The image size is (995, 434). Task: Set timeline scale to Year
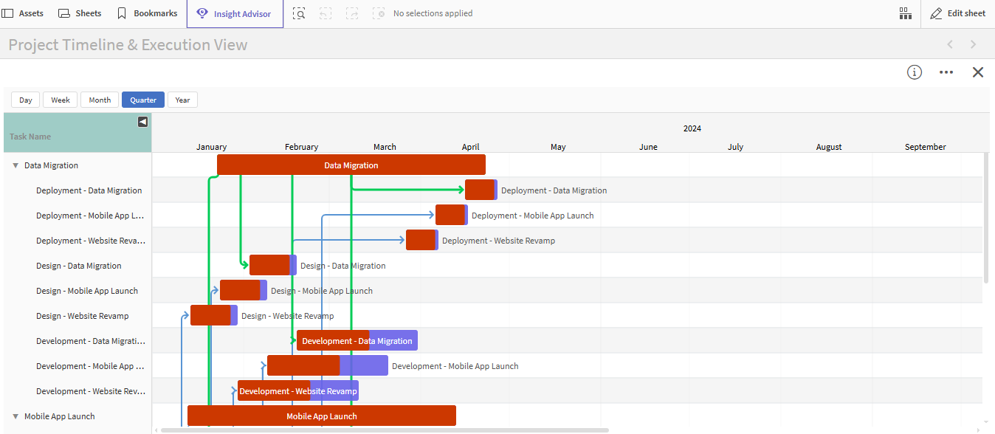182,100
